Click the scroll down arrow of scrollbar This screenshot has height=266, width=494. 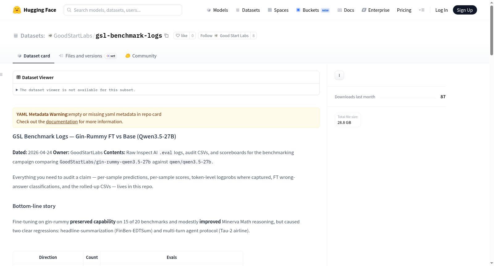[x=492, y=263]
